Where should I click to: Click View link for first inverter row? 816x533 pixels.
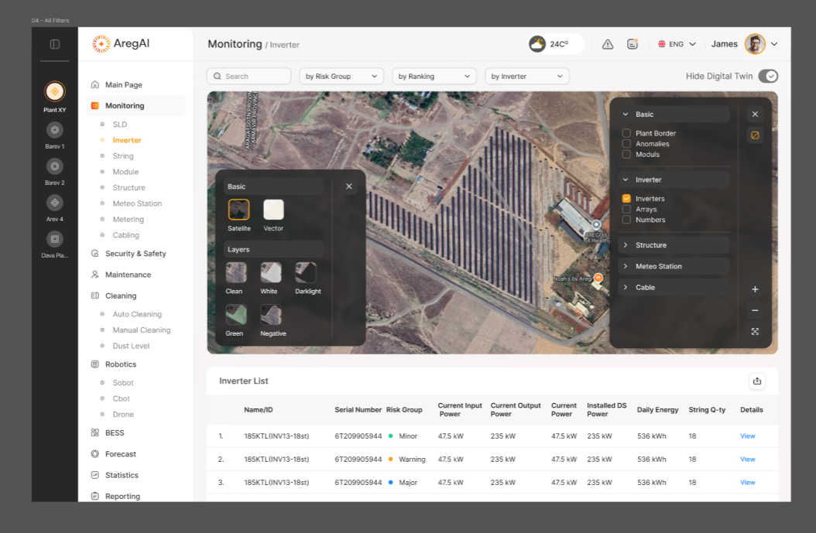(x=747, y=436)
